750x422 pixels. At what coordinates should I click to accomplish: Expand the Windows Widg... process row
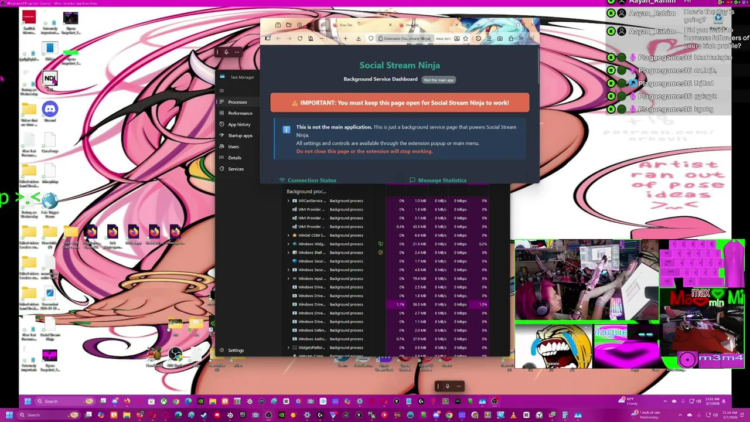(x=288, y=244)
